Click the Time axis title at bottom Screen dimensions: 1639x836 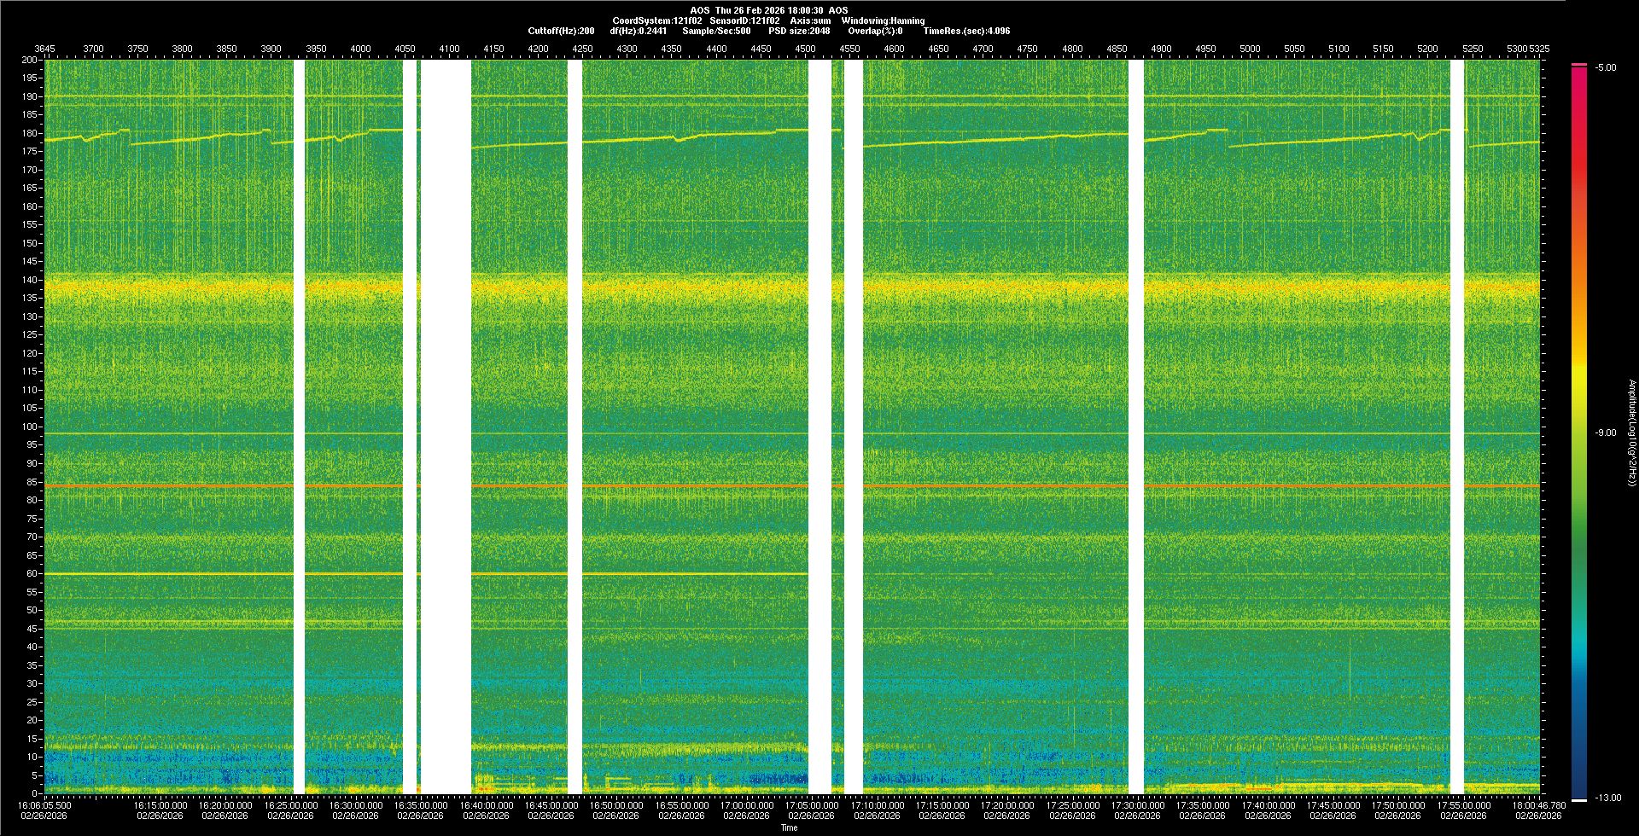tap(789, 827)
